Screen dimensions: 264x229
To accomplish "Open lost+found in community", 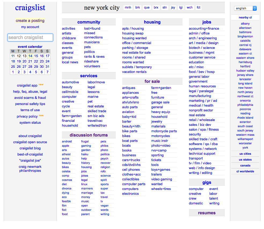I will [92, 29].
